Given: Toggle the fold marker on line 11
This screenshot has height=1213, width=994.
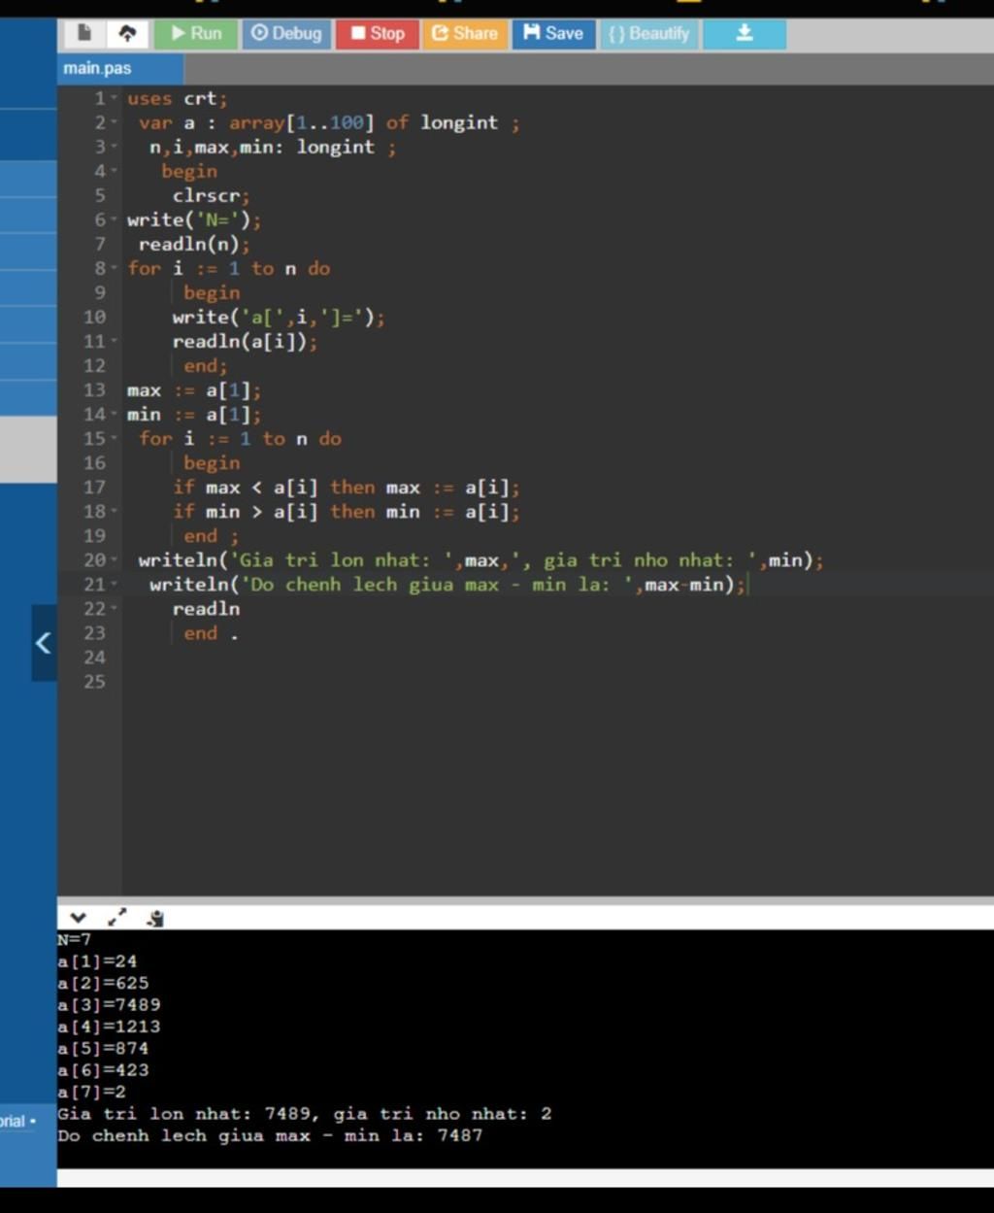Looking at the screenshot, I should tap(115, 342).
